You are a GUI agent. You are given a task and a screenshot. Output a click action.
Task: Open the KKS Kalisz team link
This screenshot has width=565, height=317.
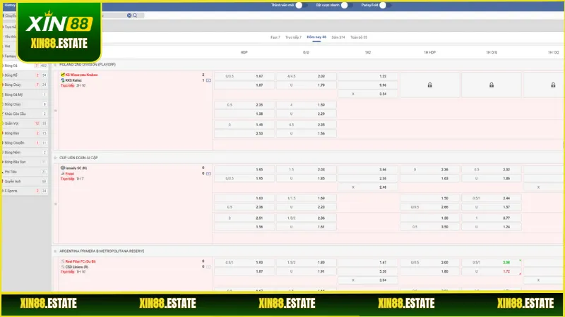[73, 80]
